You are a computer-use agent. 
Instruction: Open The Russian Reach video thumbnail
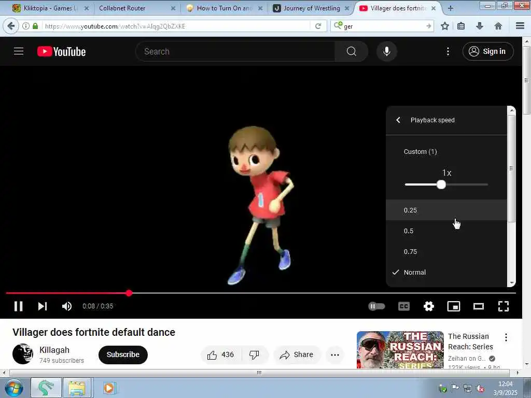click(x=400, y=350)
